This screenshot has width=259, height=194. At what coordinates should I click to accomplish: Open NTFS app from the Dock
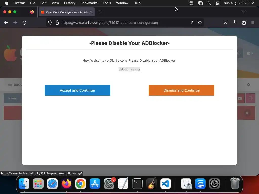(x=200, y=184)
